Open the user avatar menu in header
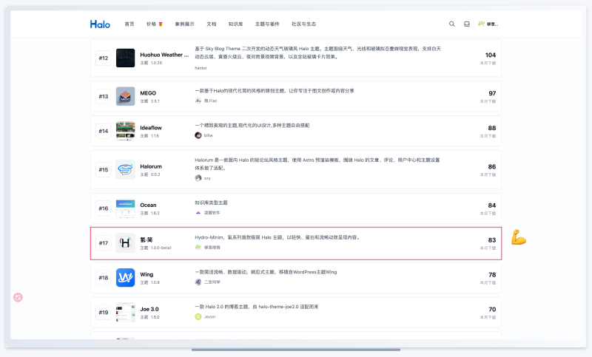592x357 pixels. pos(488,24)
